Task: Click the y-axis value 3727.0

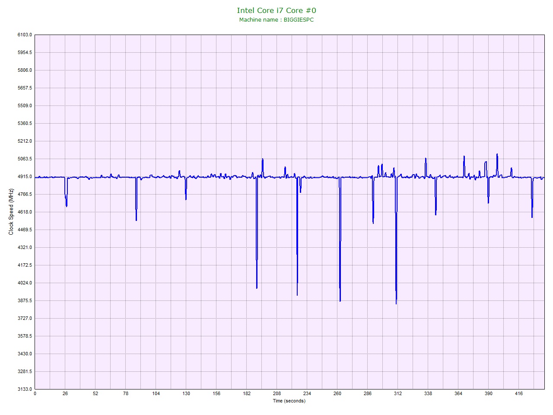Action: tap(25, 318)
